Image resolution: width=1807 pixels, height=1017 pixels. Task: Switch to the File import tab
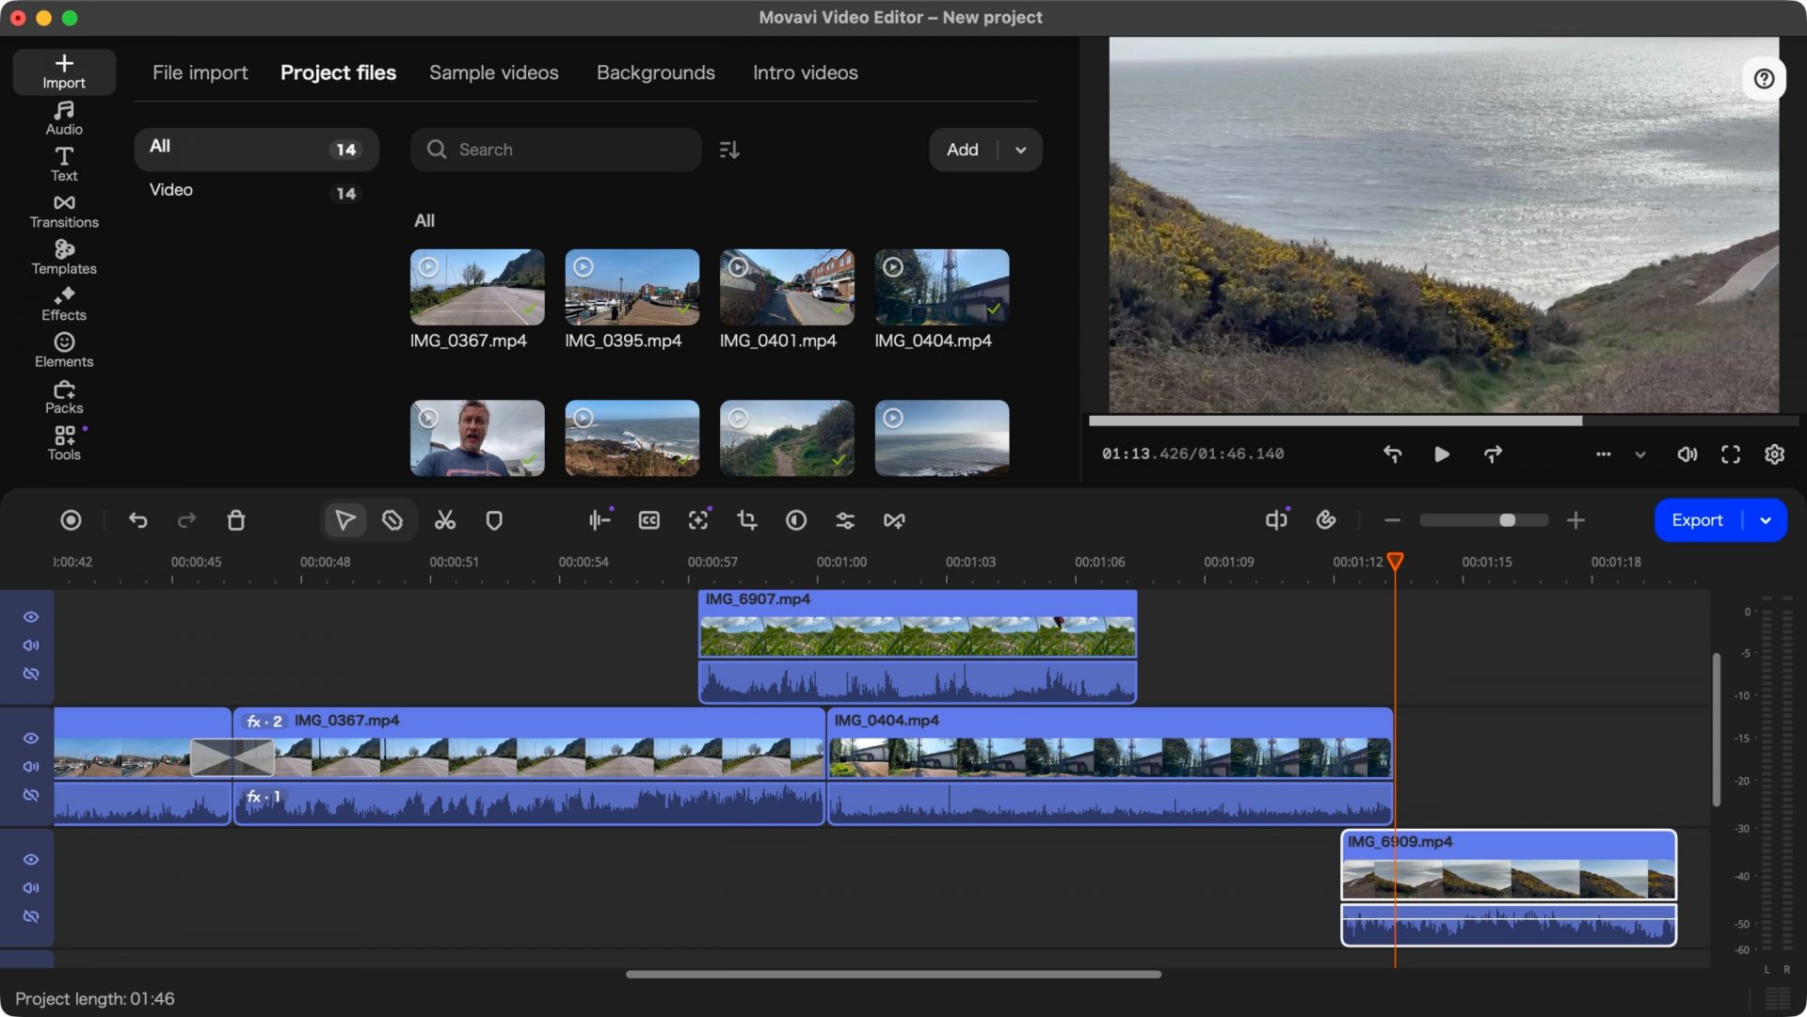200,72
